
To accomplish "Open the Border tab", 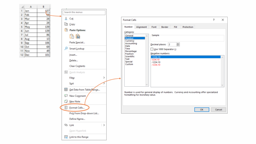I will 165,27.
